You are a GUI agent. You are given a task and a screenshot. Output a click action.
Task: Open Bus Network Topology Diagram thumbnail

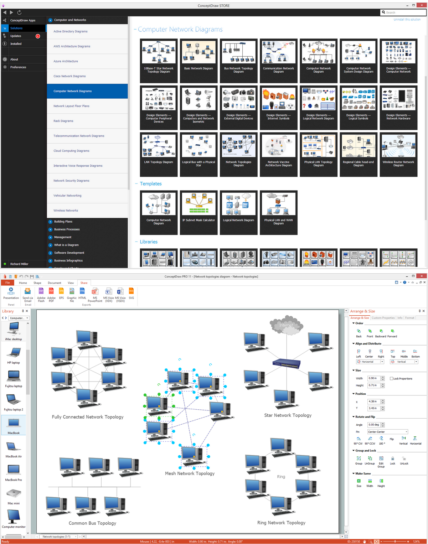239,61
